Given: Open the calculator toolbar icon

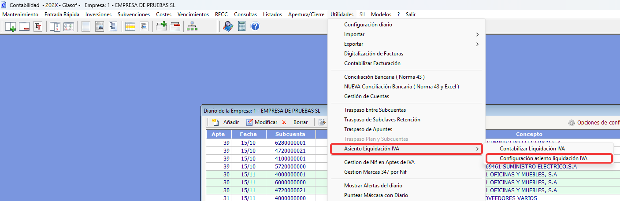Looking at the screenshot, I should tap(241, 26).
